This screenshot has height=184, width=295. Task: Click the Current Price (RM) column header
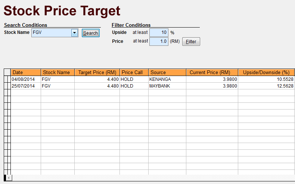(212, 72)
